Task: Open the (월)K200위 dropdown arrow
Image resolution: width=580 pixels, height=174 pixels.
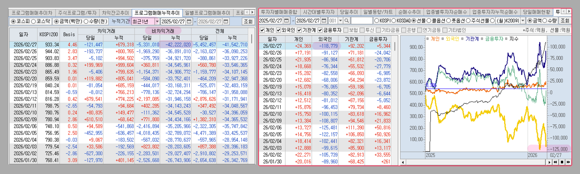Action: coord(522,20)
